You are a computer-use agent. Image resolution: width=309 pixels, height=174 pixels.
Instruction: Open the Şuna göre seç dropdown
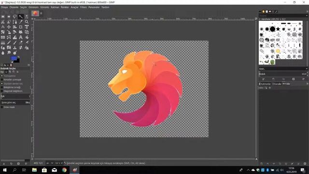pos(15,102)
